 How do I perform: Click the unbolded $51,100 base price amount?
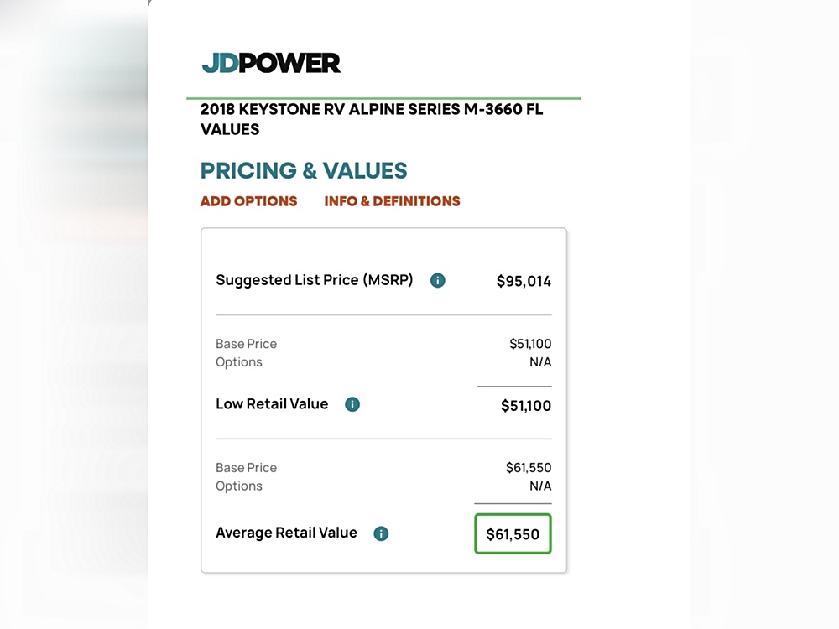pyautogui.click(x=530, y=344)
